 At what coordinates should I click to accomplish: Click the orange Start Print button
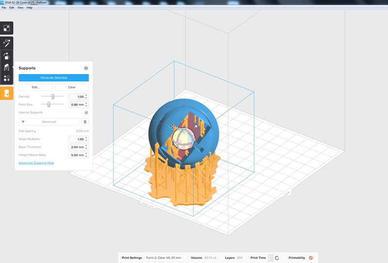7,93
